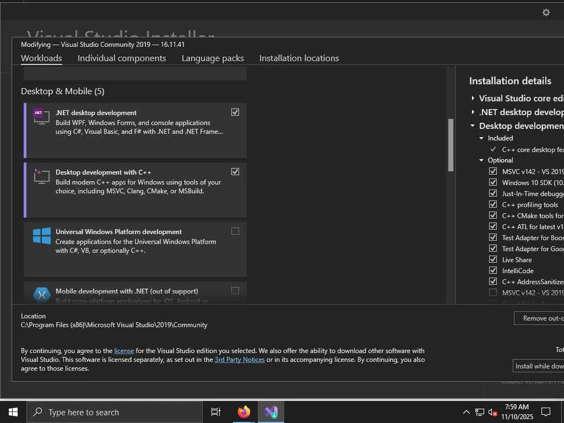Collapse the Included section
The image size is (564, 423).
(481, 138)
